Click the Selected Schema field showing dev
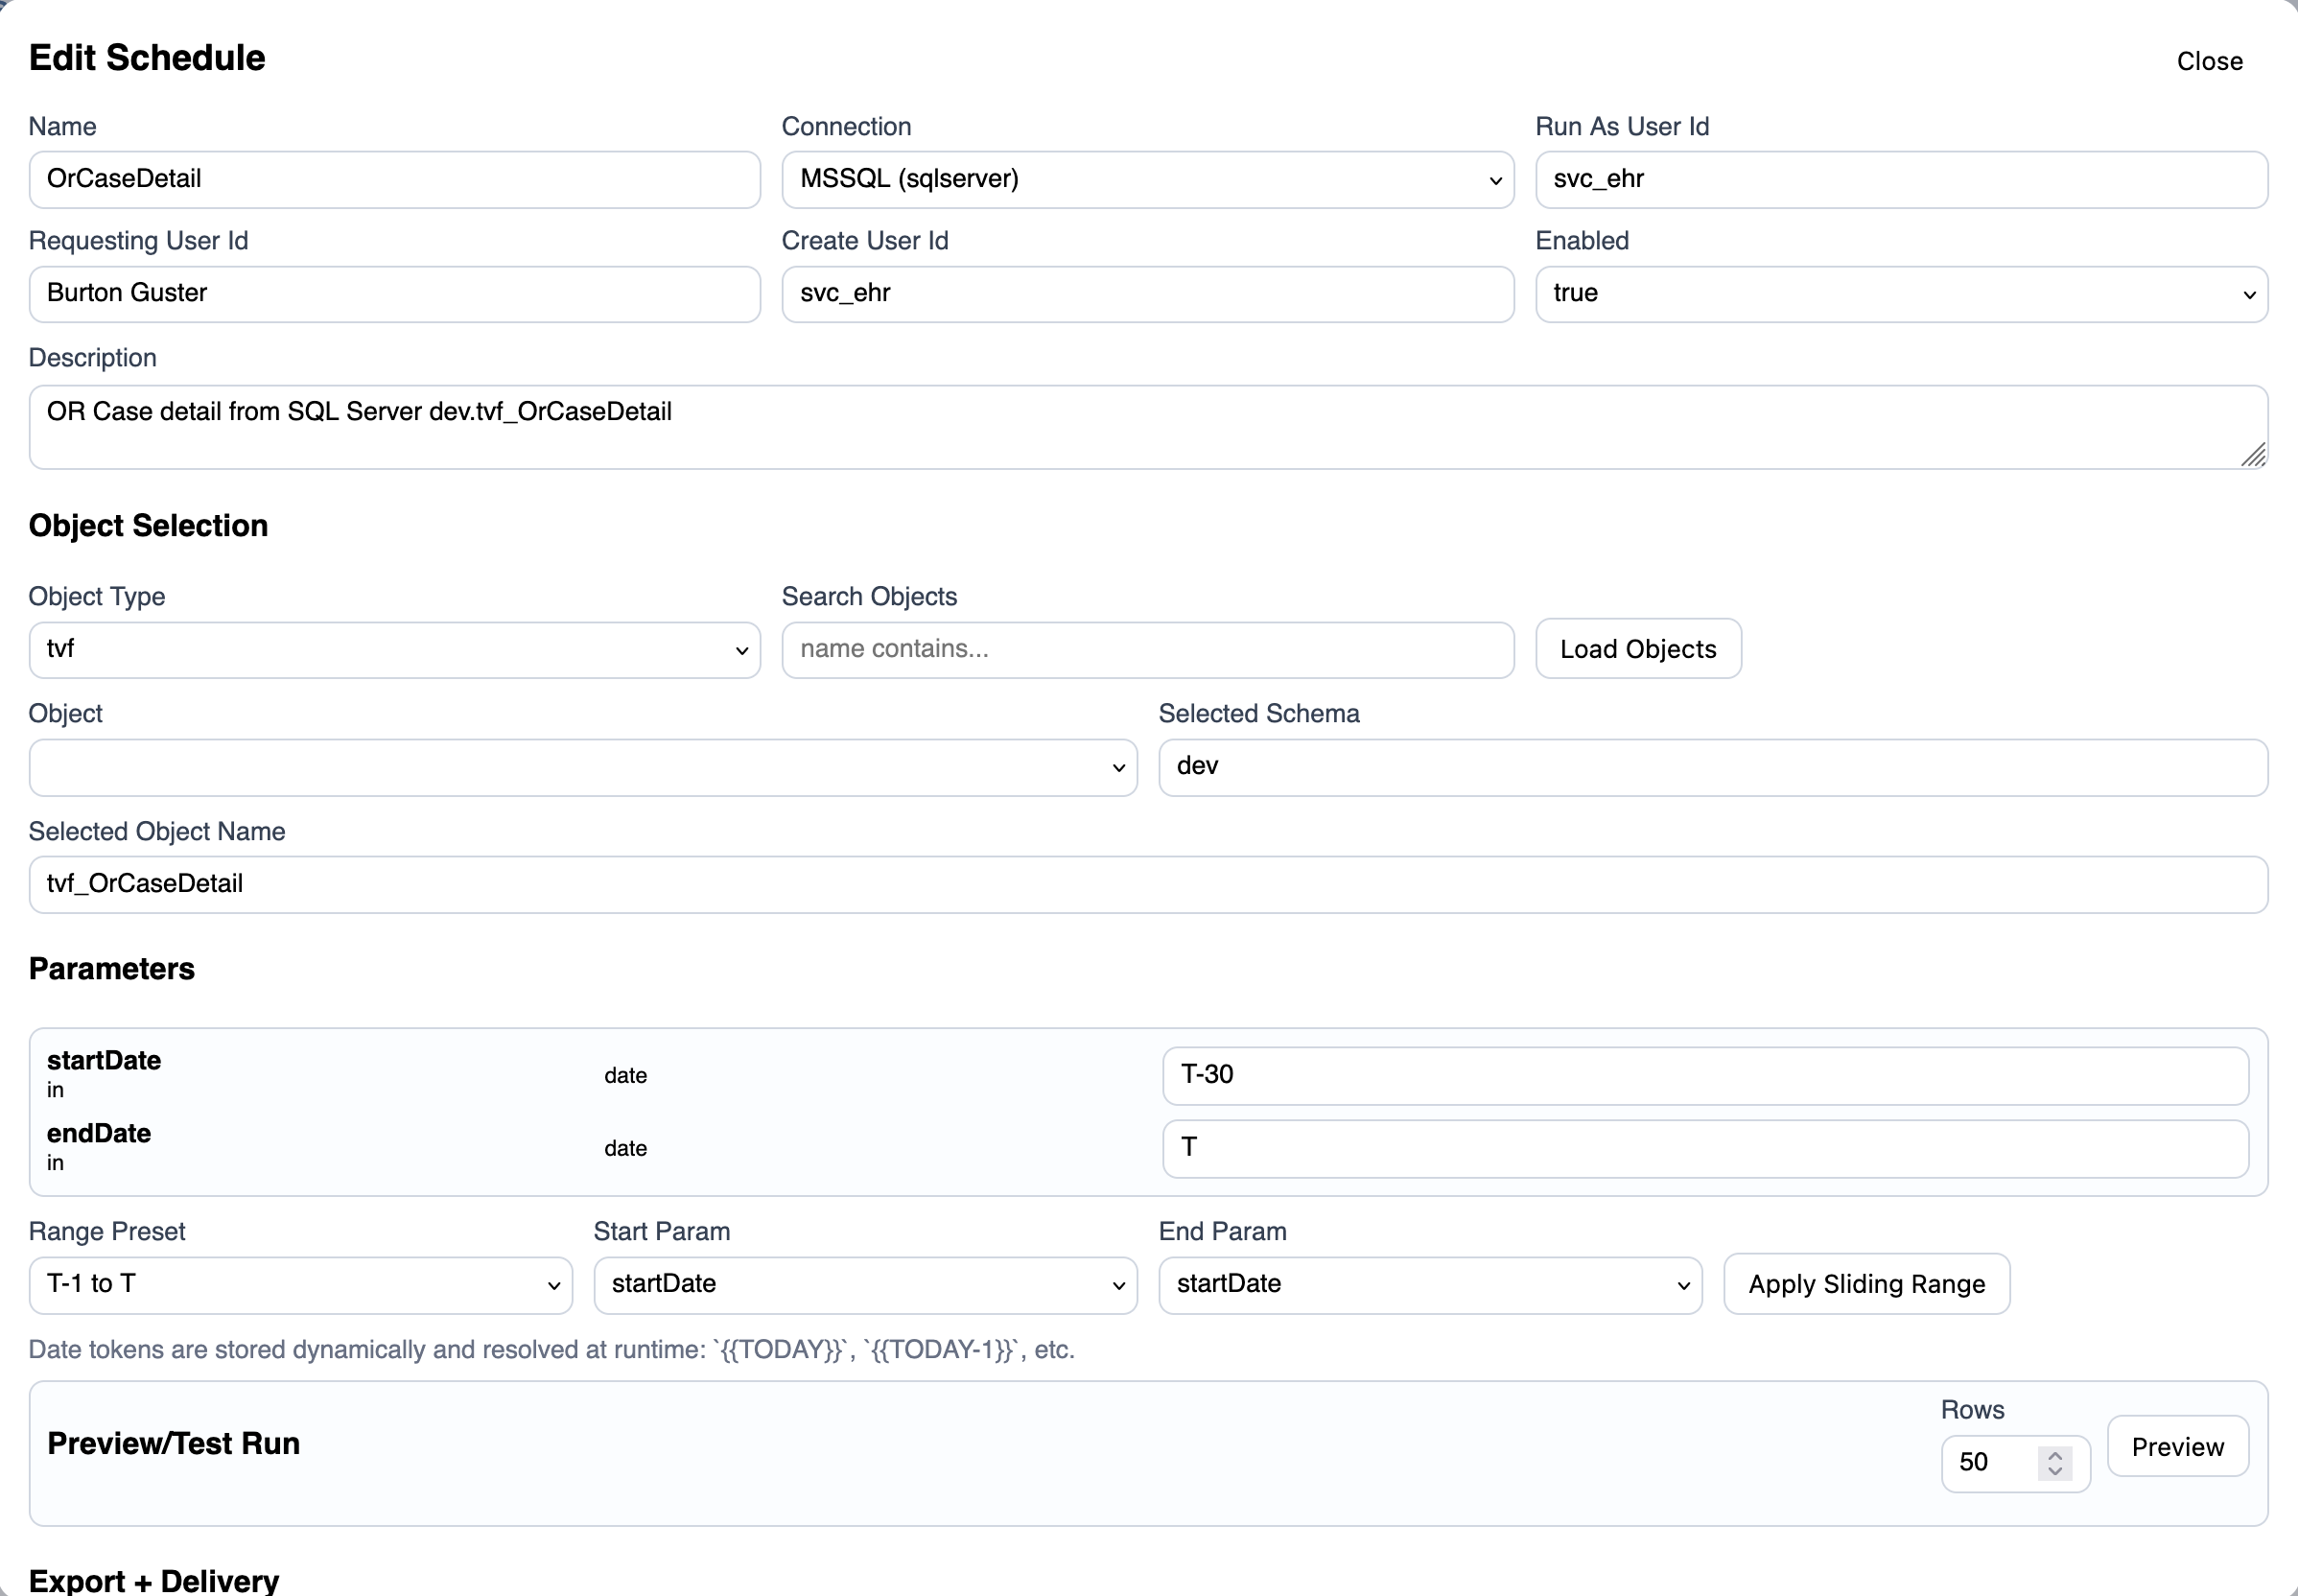The width and height of the screenshot is (2298, 1596). 1712,766
